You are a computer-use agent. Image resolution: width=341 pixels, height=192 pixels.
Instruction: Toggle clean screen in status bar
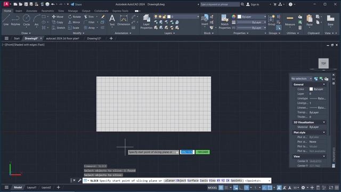pyautogui.click(x=331, y=187)
